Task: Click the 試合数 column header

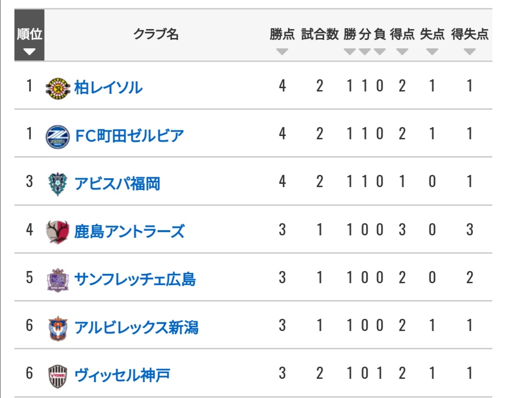Action: point(320,34)
